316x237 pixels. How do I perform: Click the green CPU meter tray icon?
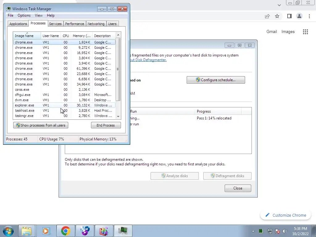tap(261, 231)
